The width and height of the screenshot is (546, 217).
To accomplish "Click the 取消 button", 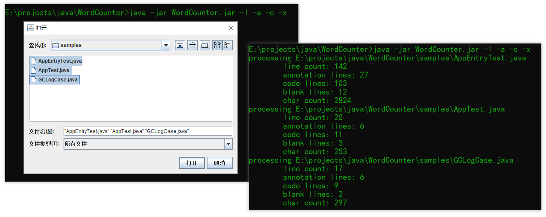I will (x=220, y=163).
